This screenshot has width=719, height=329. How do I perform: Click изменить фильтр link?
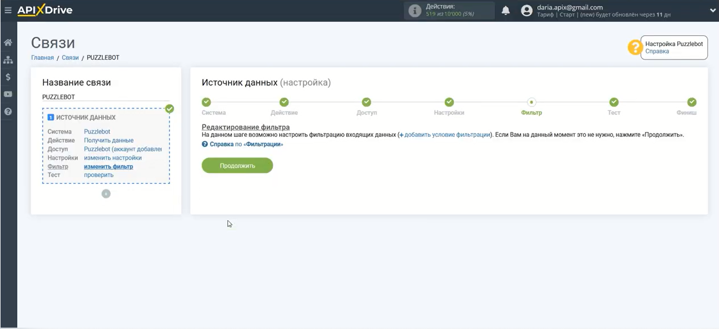pyautogui.click(x=109, y=167)
